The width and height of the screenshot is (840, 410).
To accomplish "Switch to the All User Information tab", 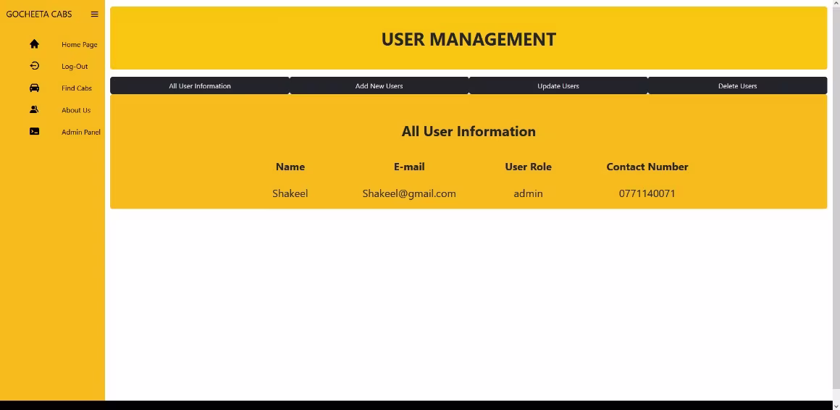I will pyautogui.click(x=200, y=85).
